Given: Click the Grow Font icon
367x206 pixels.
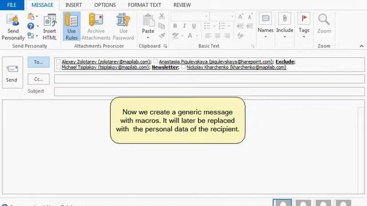Looking at the screenshot, I should [x=240, y=17].
